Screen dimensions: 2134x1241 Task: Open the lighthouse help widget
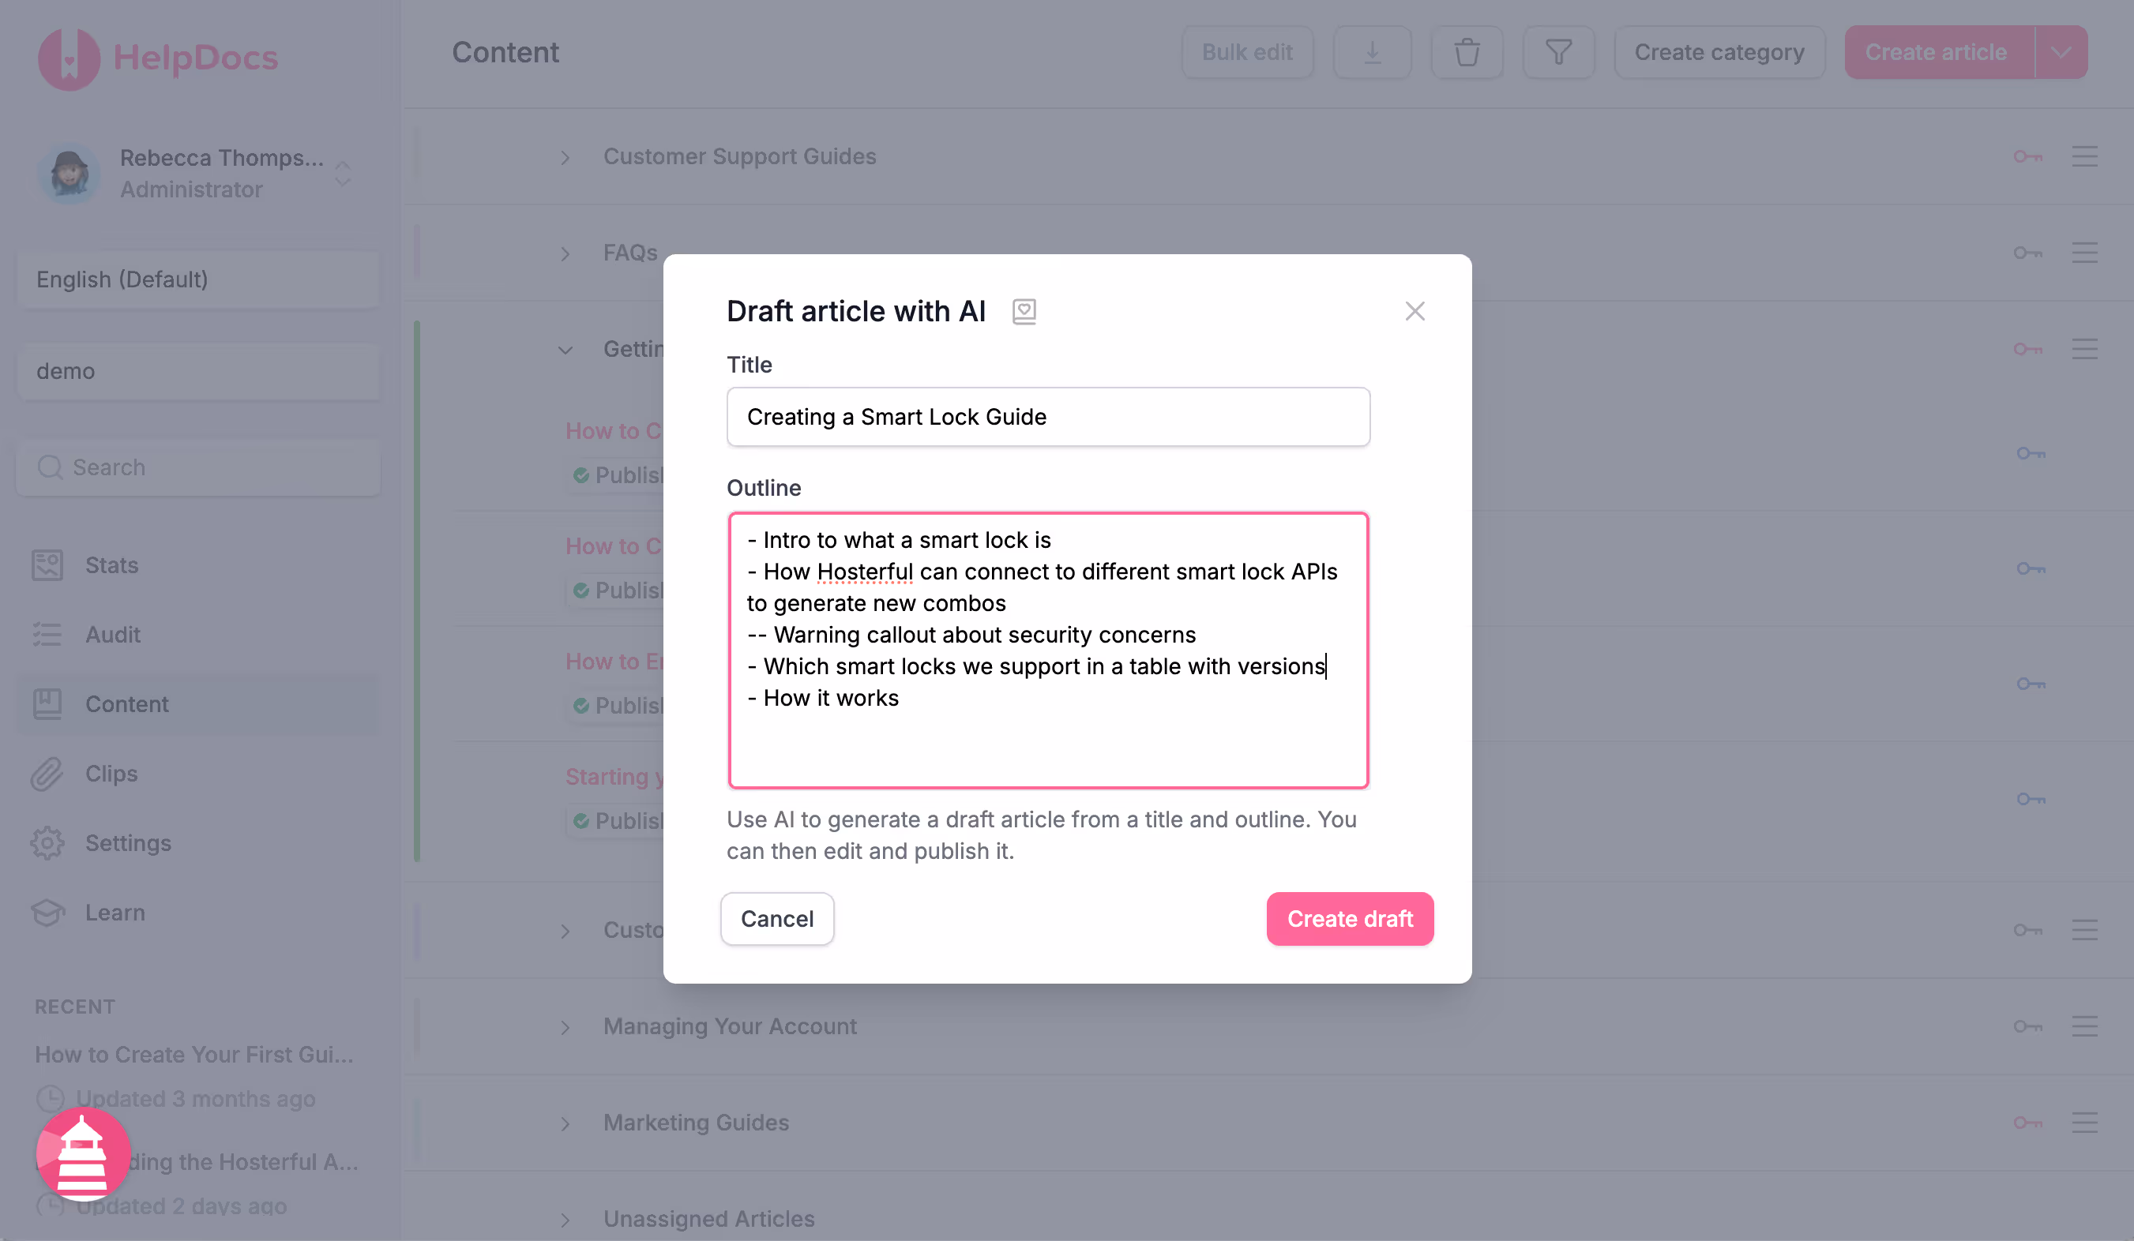coord(83,1153)
